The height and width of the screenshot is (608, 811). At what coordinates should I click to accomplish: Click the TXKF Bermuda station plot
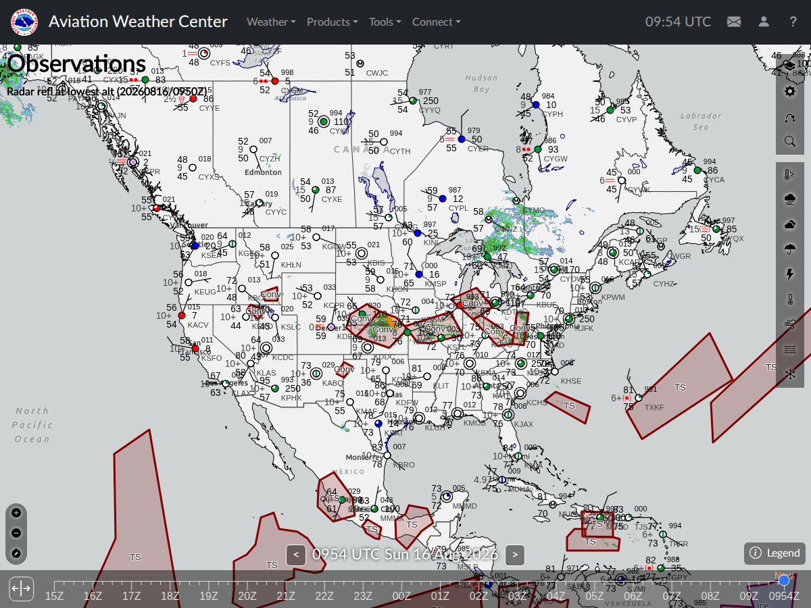(638, 398)
